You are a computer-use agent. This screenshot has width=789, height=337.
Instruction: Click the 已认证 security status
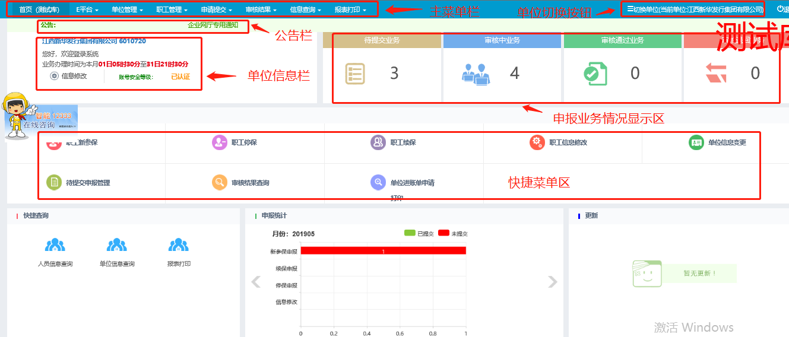pyautogui.click(x=180, y=77)
